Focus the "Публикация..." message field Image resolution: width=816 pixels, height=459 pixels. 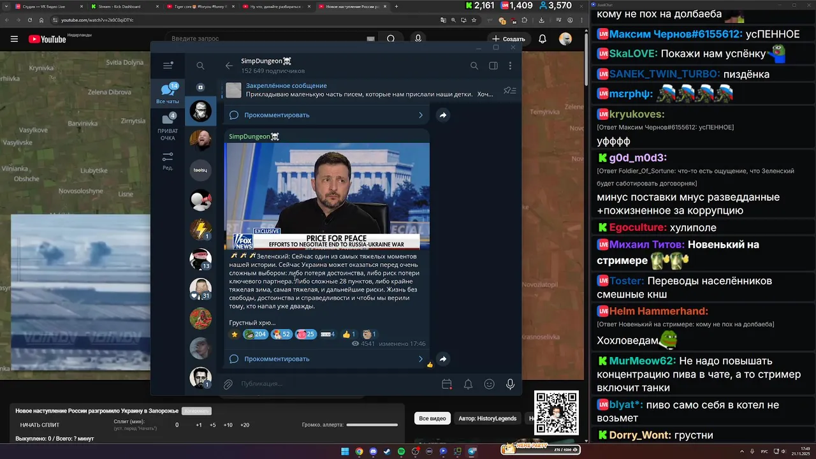(337, 384)
